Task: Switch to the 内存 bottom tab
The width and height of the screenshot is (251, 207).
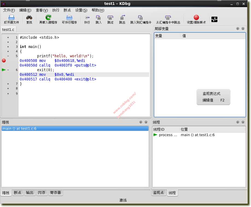Action: (42, 193)
